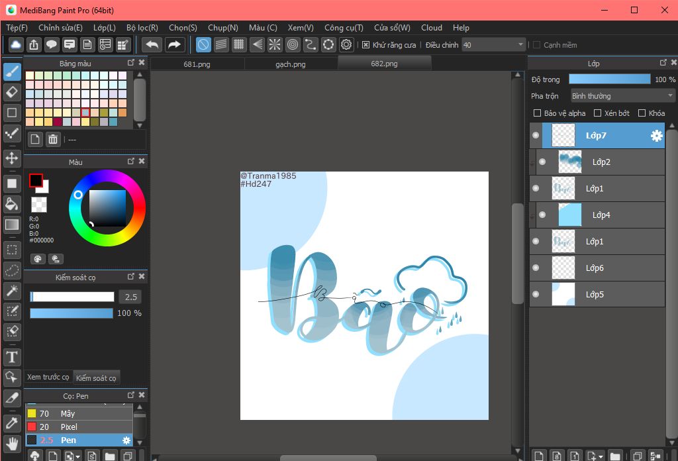Open the Công cụ(T) menu
Screen dimensions: 678x461
coord(344,28)
